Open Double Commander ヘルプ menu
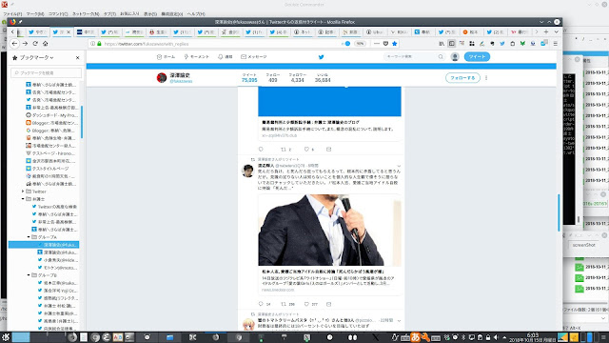The width and height of the screenshot is (609, 343). 196,14
